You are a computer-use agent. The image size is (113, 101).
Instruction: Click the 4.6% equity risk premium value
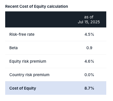(x=89, y=61)
